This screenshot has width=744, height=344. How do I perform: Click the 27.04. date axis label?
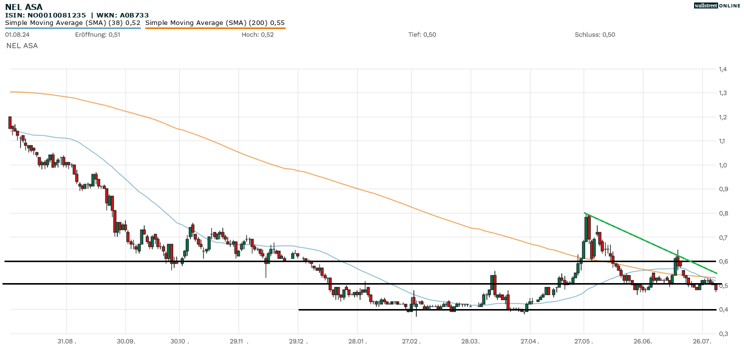tap(530, 341)
